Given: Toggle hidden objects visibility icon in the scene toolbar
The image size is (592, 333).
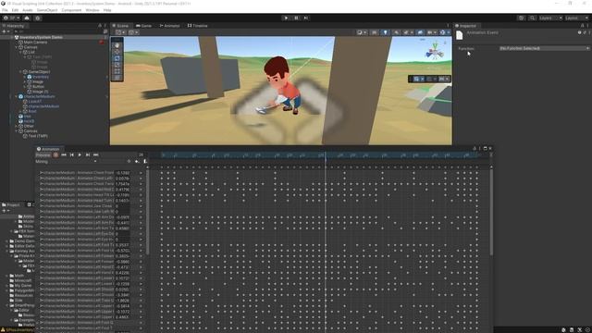Looking at the screenshot, I should click(x=420, y=32).
